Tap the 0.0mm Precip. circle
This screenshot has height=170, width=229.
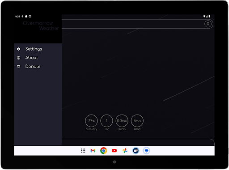tap(122, 121)
